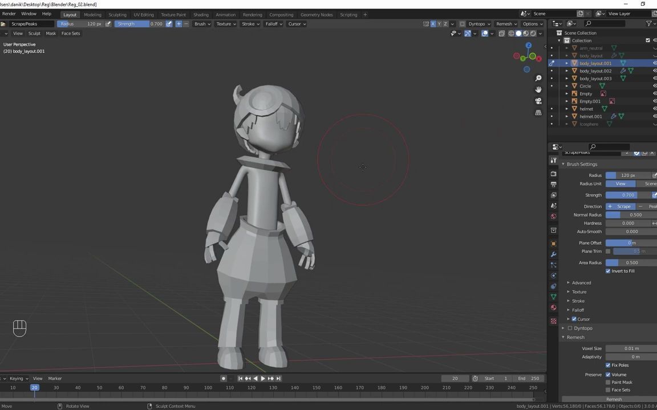Viewport: 657px width, 410px height.
Task: Open the Outliner filter funnel icon
Action: click(x=648, y=23)
